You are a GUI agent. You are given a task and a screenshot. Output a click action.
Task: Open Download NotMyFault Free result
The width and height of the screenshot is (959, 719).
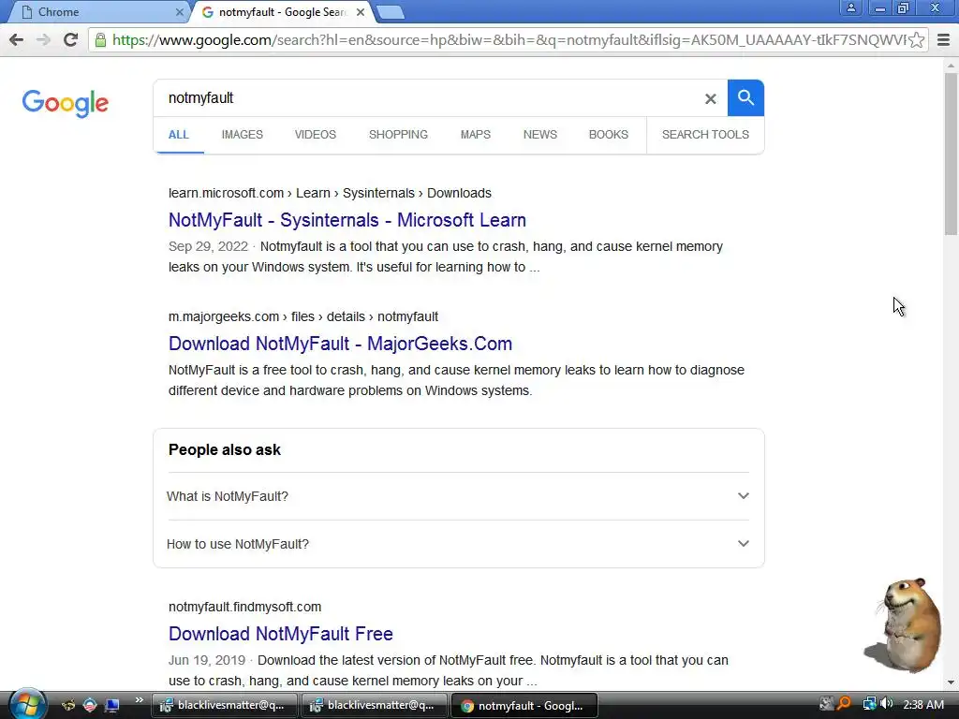[x=281, y=634]
